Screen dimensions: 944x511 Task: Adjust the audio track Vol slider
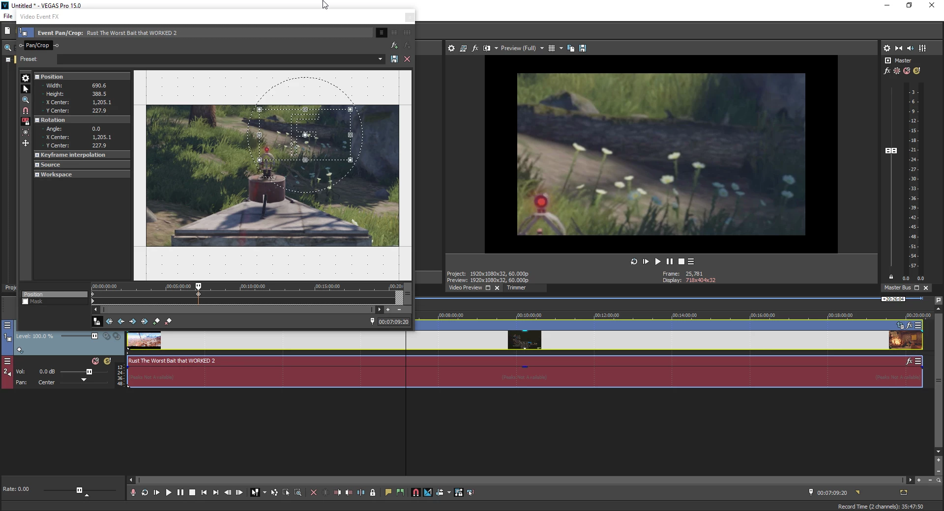(89, 371)
